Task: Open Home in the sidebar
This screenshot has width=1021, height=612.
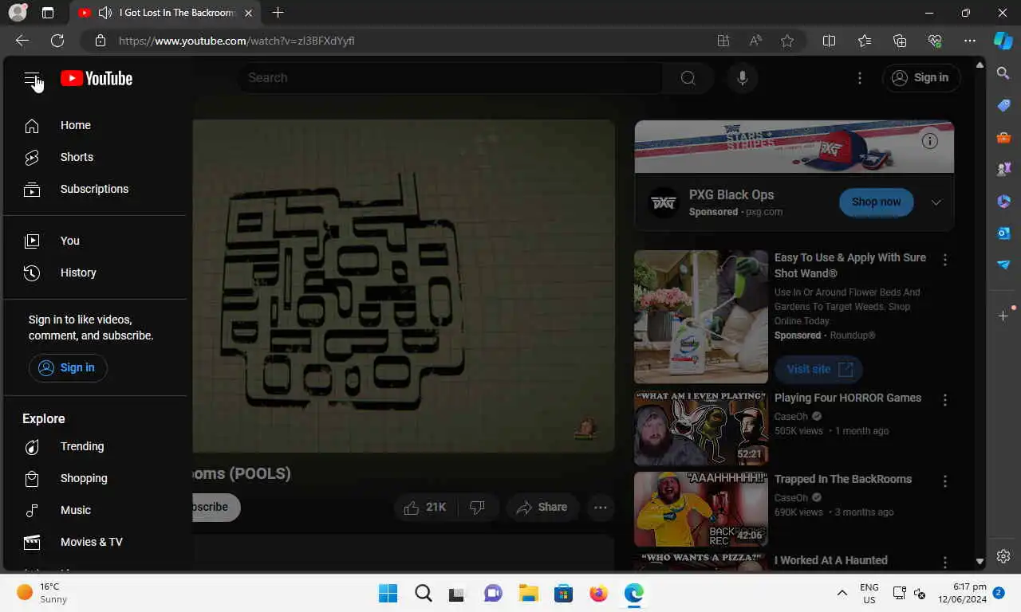Action: [96, 125]
